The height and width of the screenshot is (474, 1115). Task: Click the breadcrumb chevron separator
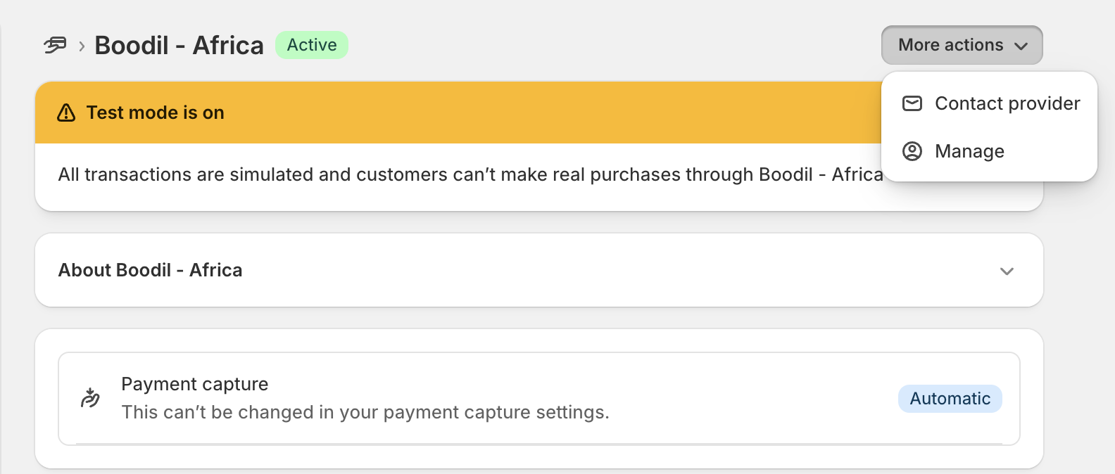[x=82, y=46]
